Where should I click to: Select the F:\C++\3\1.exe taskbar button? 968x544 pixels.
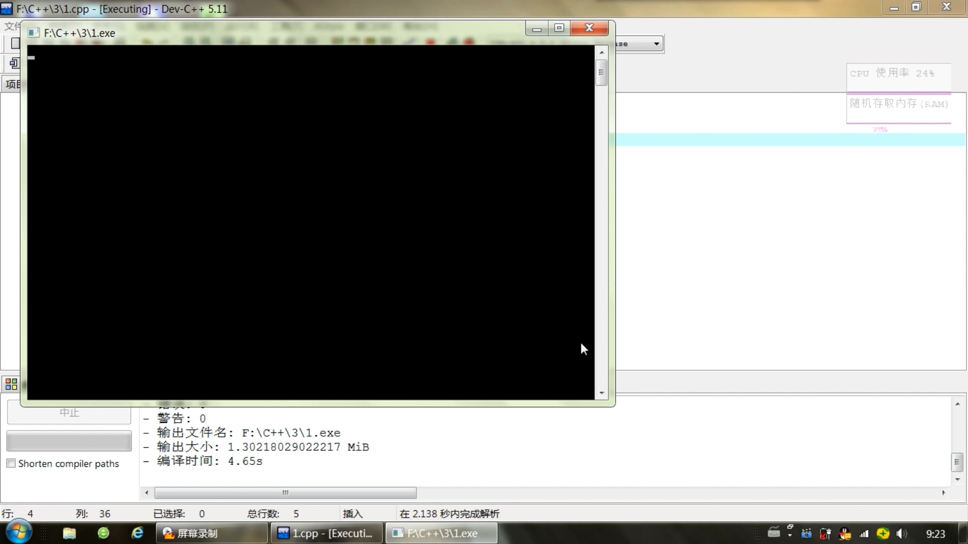(442, 533)
